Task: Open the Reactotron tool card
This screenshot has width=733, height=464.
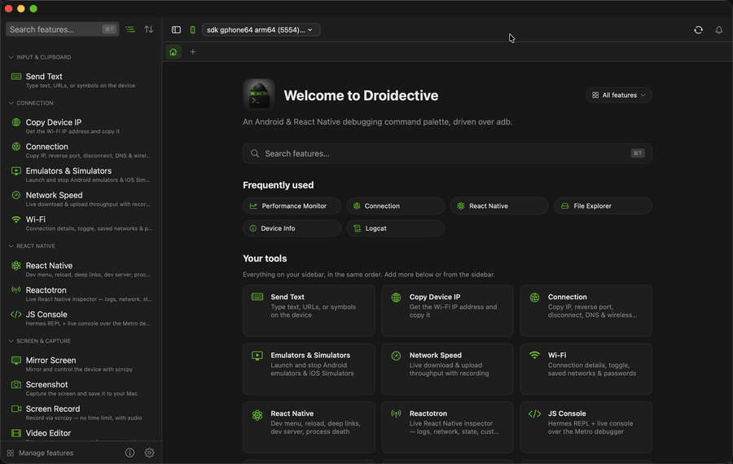Action: pyautogui.click(x=447, y=427)
